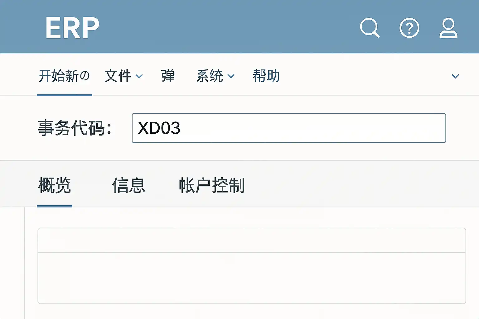Expand the far-right menu bar chevron

point(455,76)
